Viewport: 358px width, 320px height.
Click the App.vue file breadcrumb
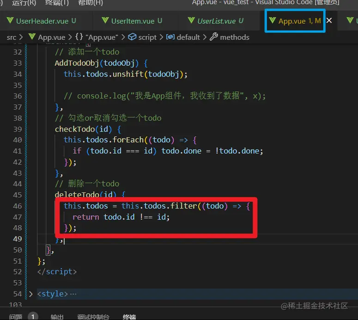[x=52, y=37]
